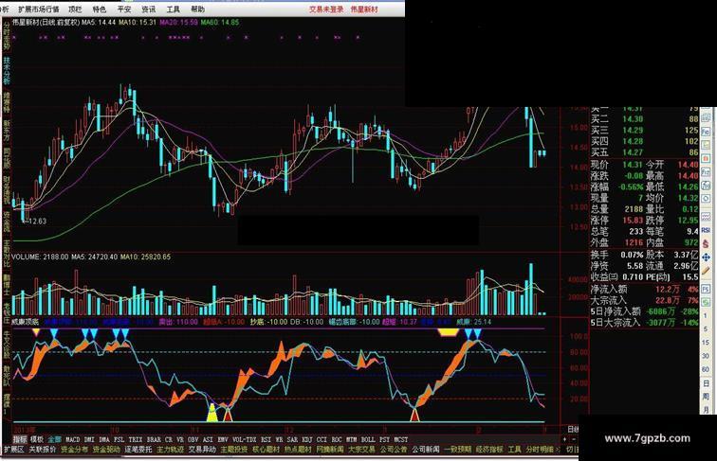Viewport: 717px width, 461px height.
Task: Click the FS icon in right toolbar
Action: coord(706,289)
